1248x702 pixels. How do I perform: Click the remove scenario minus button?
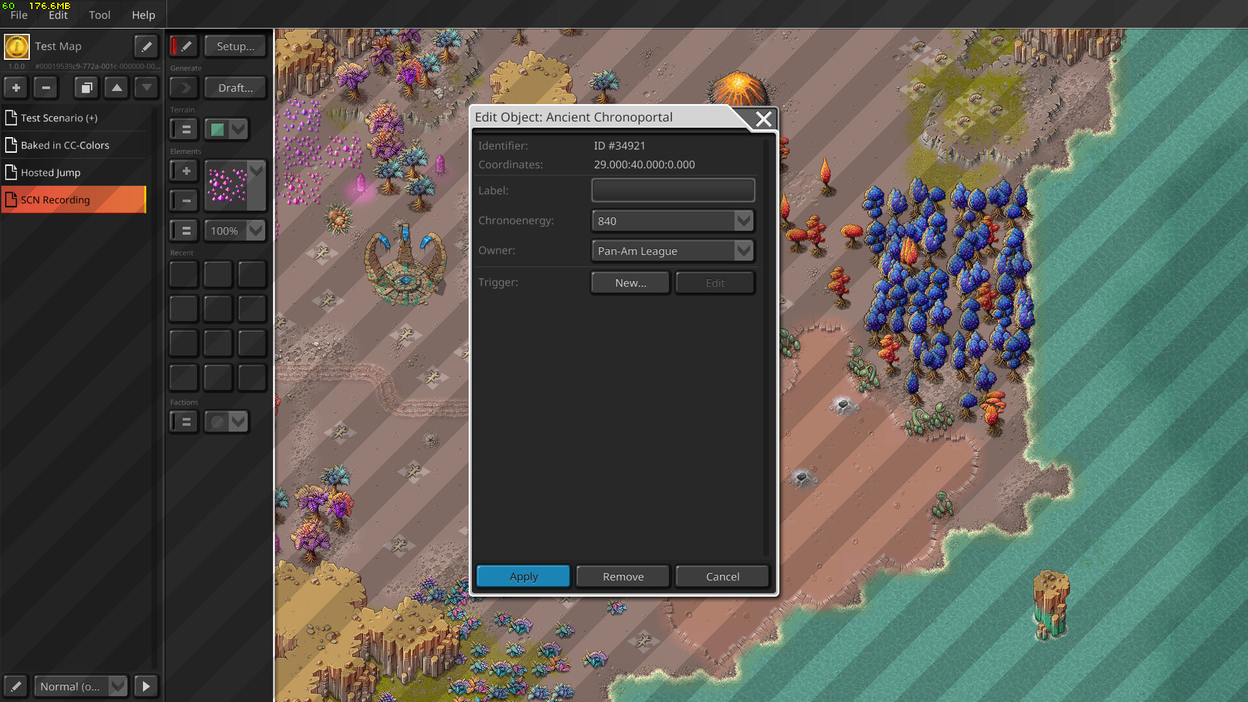click(x=46, y=87)
